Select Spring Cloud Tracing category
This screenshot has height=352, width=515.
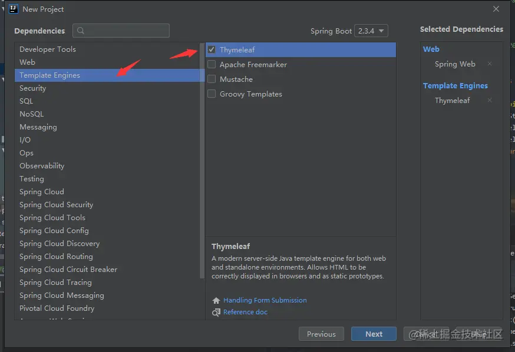[x=107, y=283]
